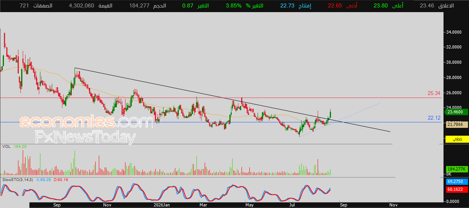Click the FxNewsToday watermark logo
The height and width of the screenshot is (208, 469).
pos(85,138)
